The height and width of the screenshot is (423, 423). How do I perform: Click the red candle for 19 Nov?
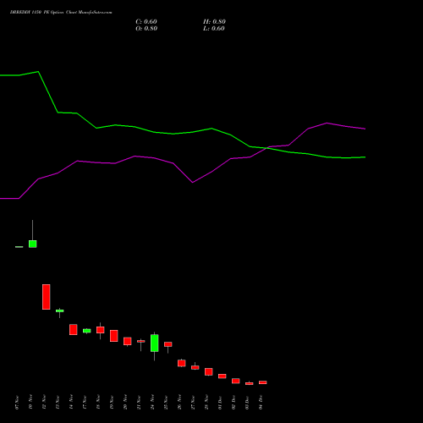point(114,336)
